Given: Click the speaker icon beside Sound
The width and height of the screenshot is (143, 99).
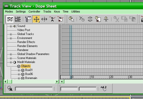Looking at the screenshot, I should click(x=15, y=26).
